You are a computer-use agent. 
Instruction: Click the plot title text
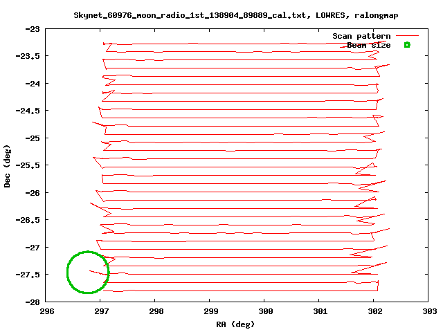click(x=235, y=15)
